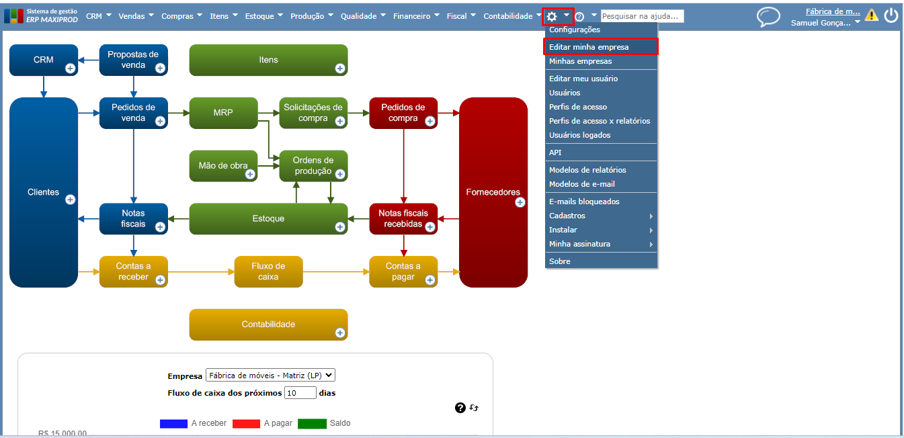Select Usuários menu item

[x=602, y=93]
